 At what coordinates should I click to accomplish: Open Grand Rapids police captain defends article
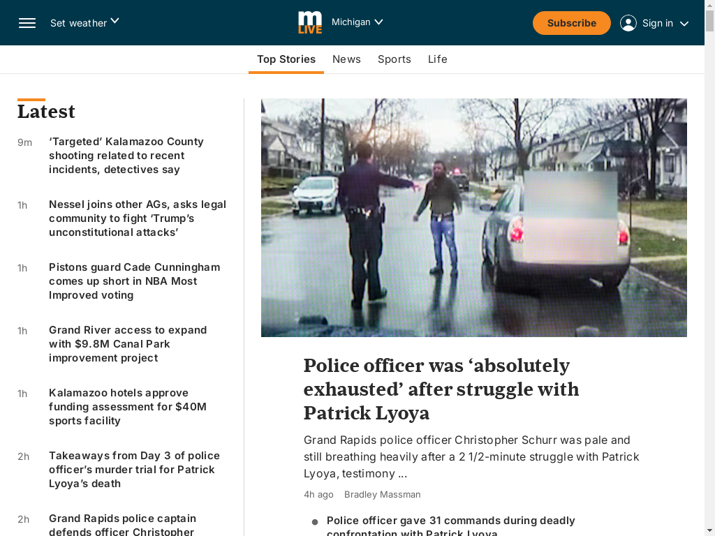pyautogui.click(x=122, y=525)
